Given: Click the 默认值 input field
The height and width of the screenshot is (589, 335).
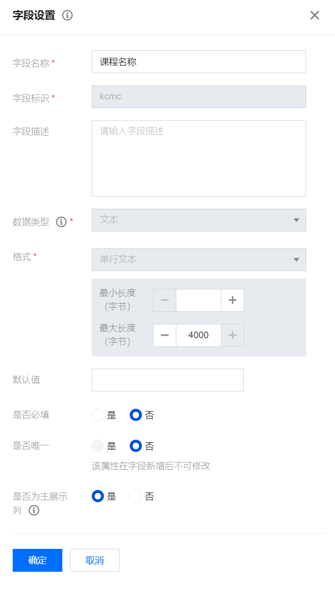Looking at the screenshot, I should tap(168, 380).
